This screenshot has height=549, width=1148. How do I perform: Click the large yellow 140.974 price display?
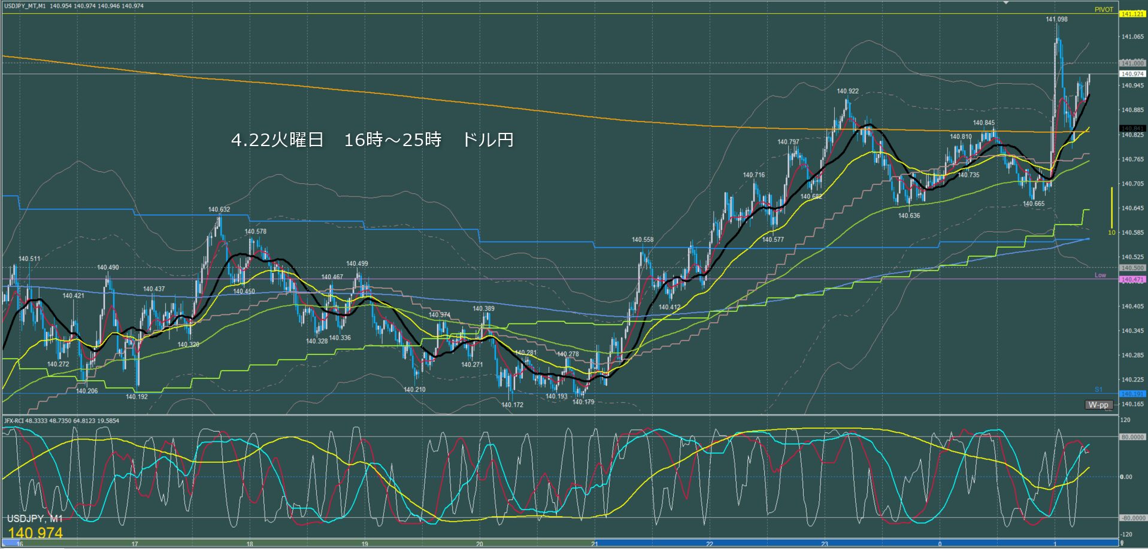(35, 533)
